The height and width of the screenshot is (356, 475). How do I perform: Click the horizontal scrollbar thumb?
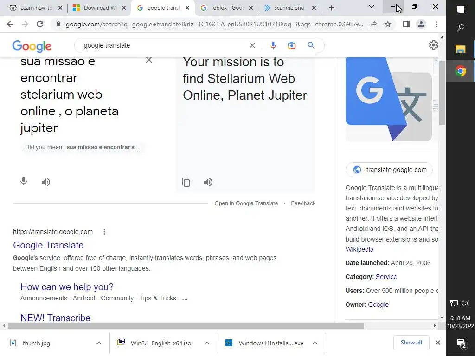coord(186,326)
